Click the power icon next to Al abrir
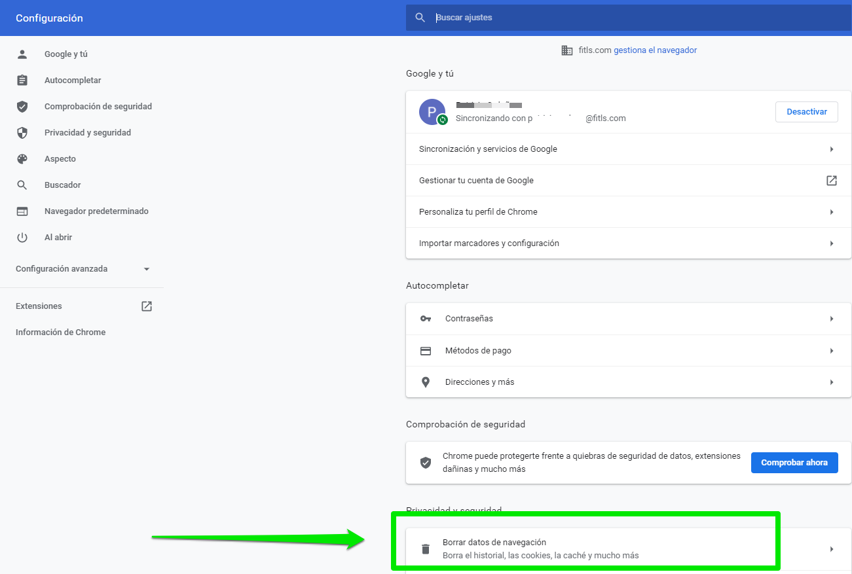852x574 pixels. pyautogui.click(x=22, y=238)
